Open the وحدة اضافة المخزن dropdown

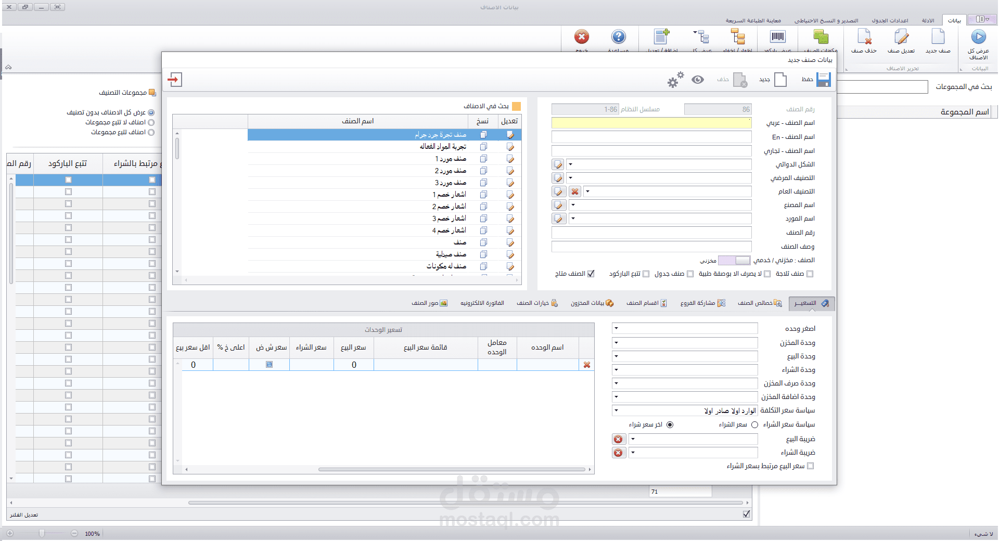(x=616, y=396)
